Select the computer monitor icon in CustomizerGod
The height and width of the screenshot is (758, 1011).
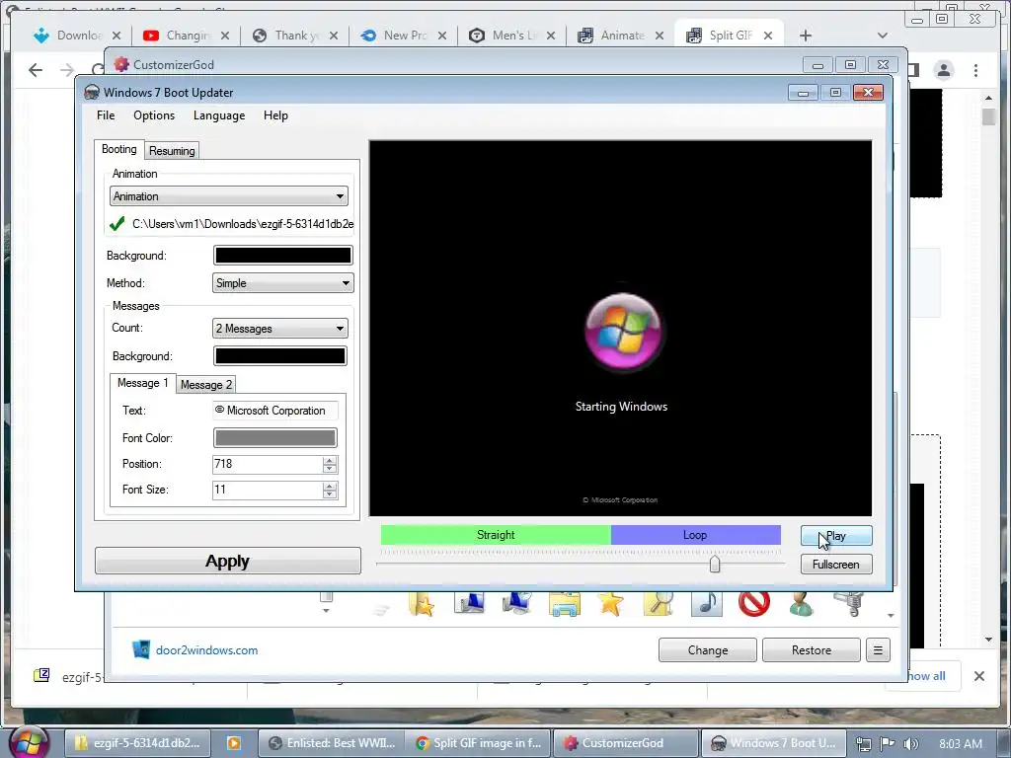(469, 603)
